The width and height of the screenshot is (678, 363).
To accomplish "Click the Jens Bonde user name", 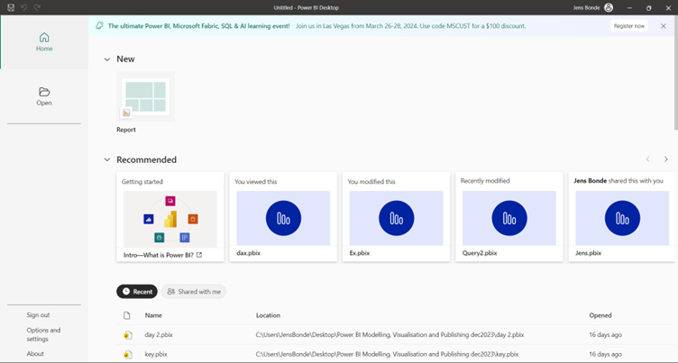I will point(586,8).
